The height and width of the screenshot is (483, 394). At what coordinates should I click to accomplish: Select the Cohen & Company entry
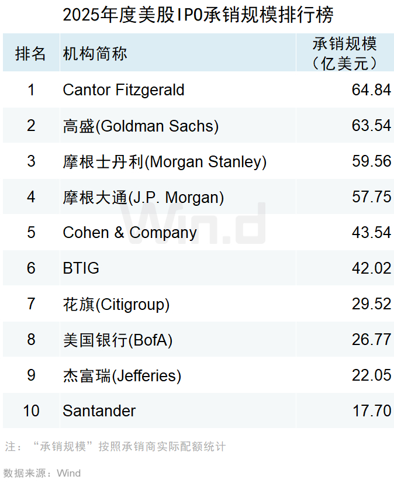130,233
